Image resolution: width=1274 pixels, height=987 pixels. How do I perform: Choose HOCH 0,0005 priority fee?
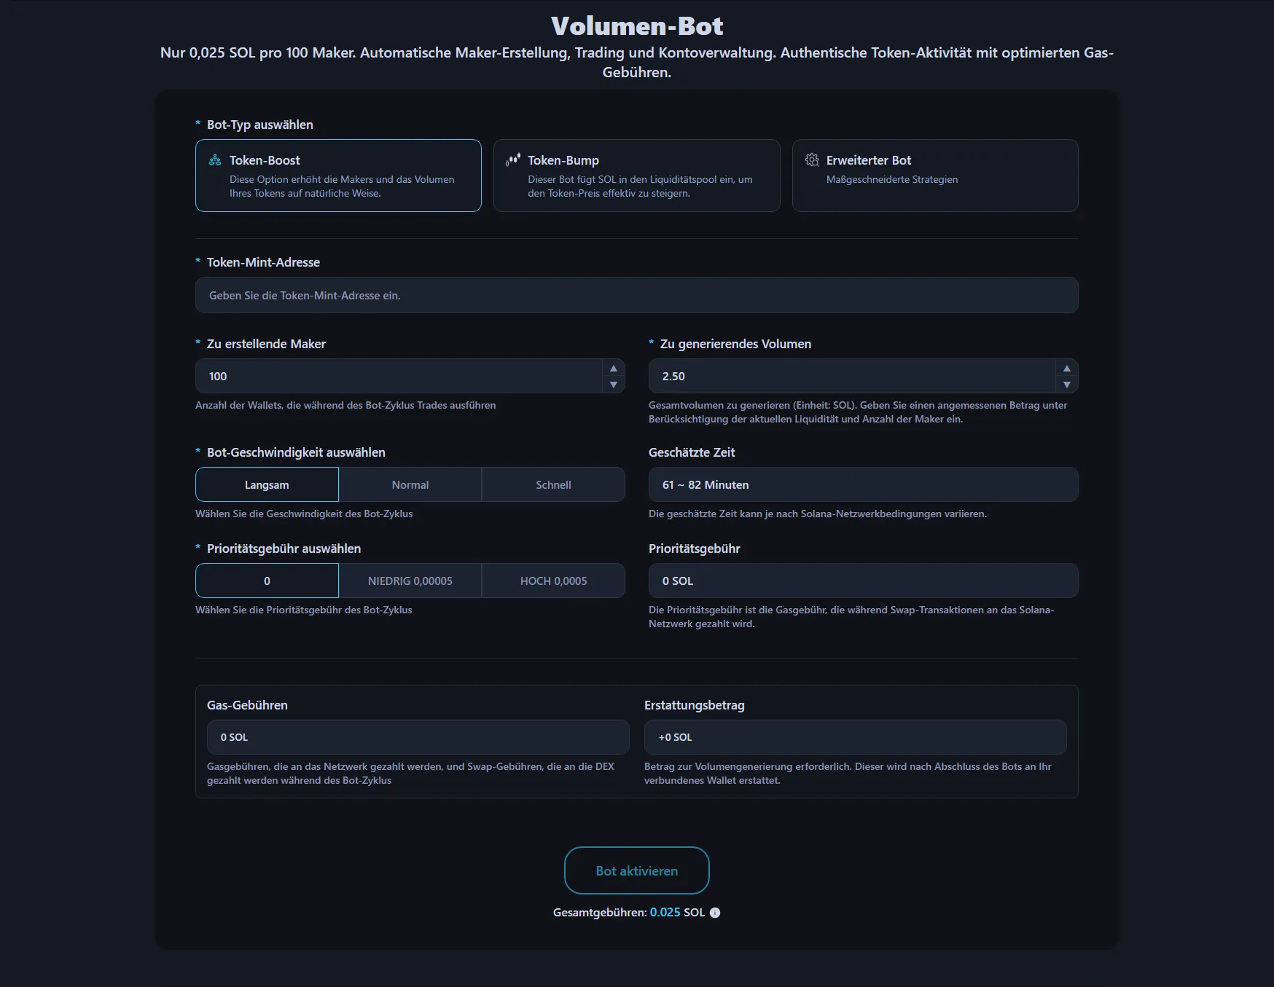553,581
